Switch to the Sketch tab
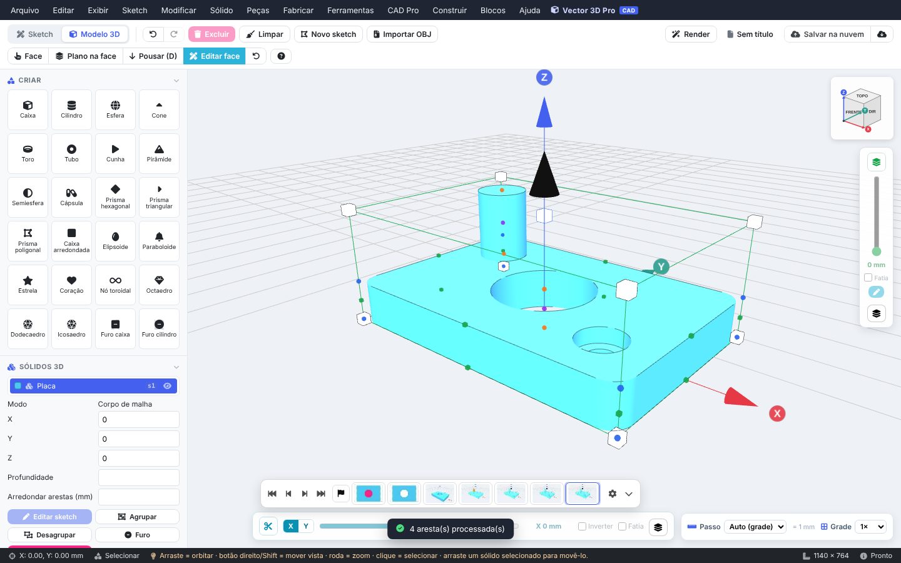The width and height of the screenshot is (901, 563). [35, 34]
